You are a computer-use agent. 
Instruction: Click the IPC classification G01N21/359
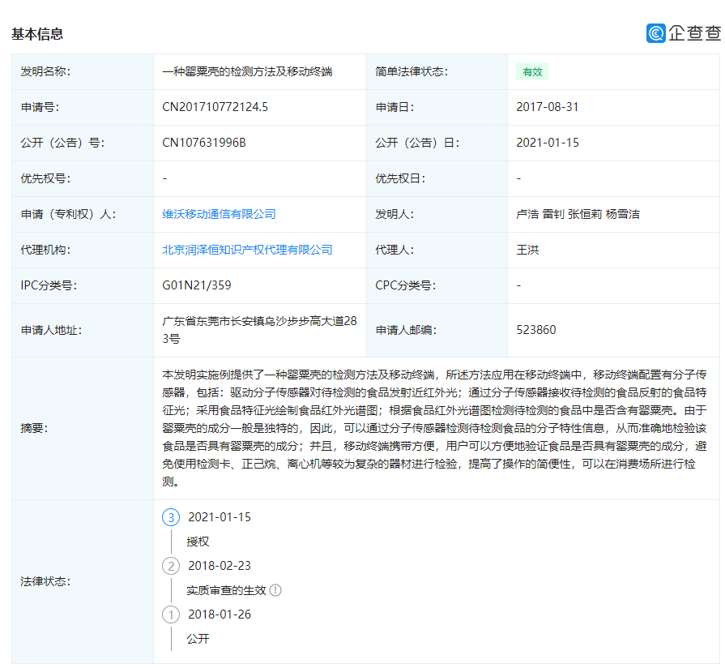(197, 285)
